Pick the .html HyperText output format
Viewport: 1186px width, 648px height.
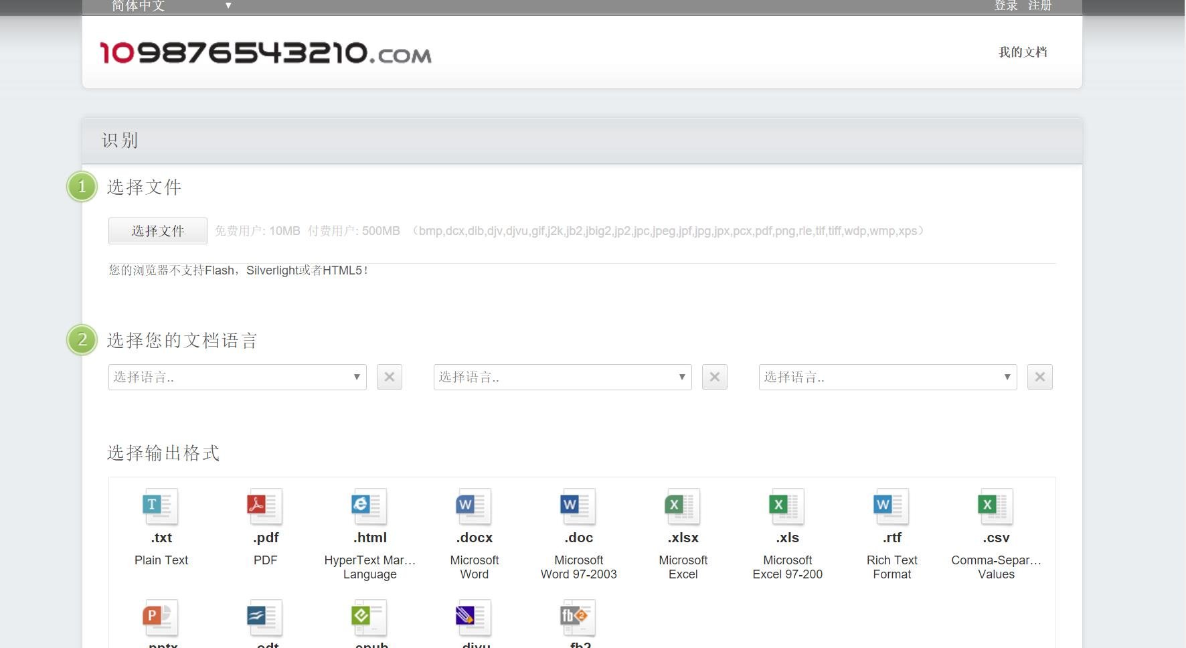(369, 507)
